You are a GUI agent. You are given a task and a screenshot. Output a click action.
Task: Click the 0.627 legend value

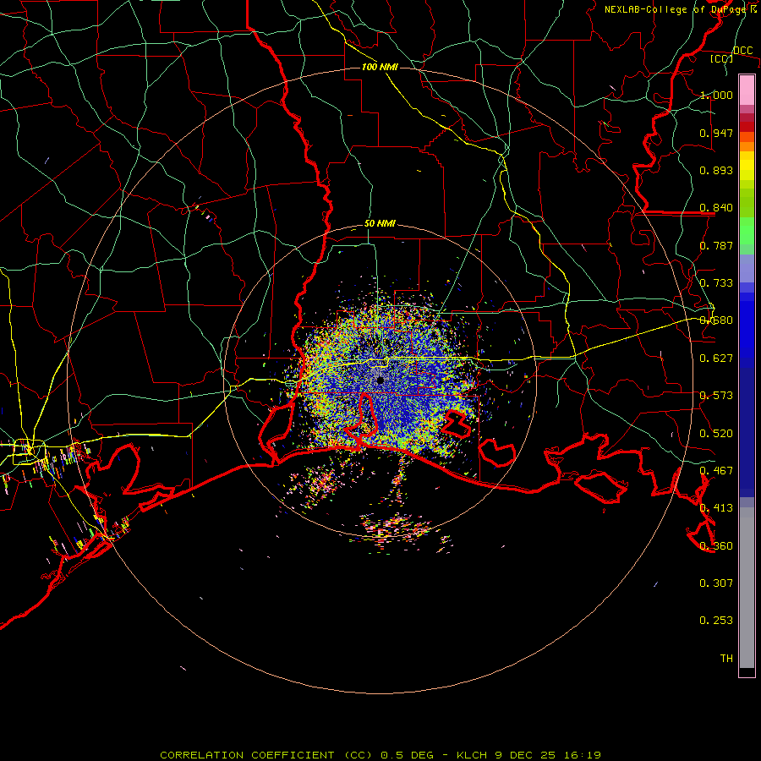tap(716, 359)
